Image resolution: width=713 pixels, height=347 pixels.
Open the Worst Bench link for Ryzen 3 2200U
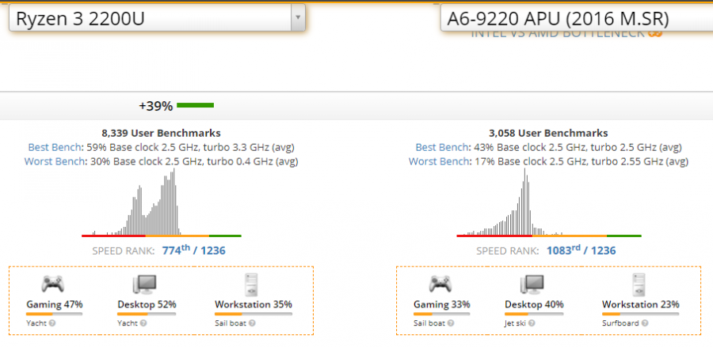55,161
